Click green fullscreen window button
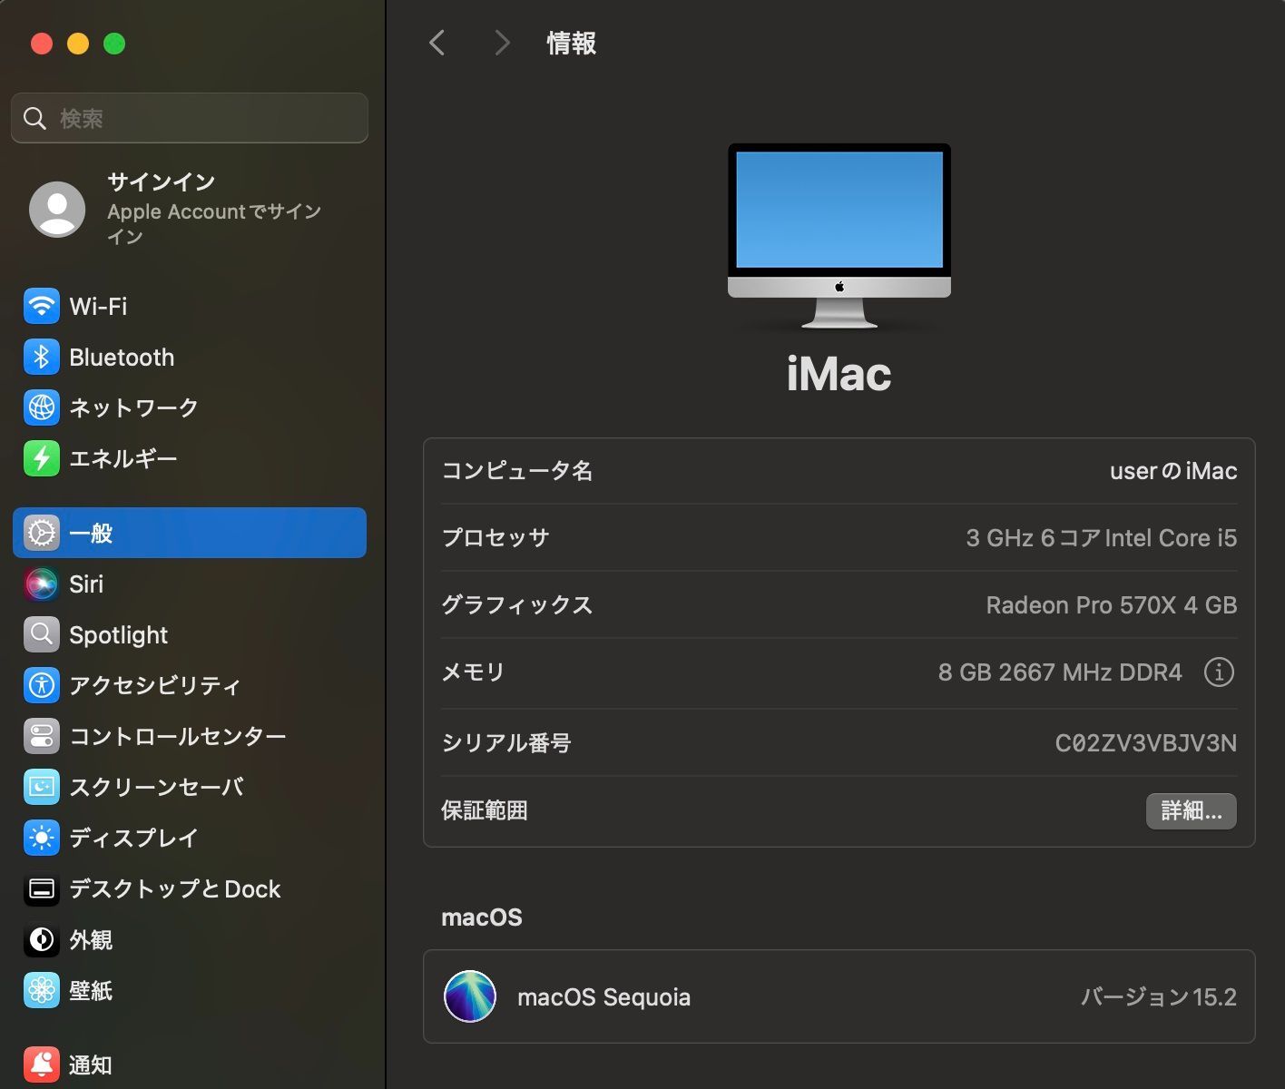The width and height of the screenshot is (1285, 1089). (x=114, y=44)
